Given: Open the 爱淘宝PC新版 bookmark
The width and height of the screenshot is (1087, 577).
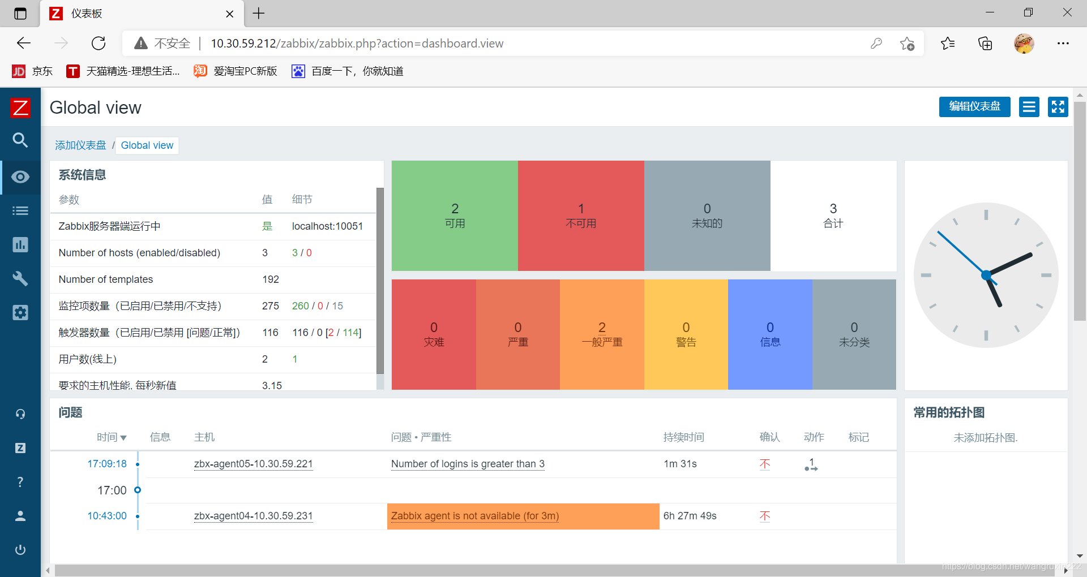Looking at the screenshot, I should [236, 71].
